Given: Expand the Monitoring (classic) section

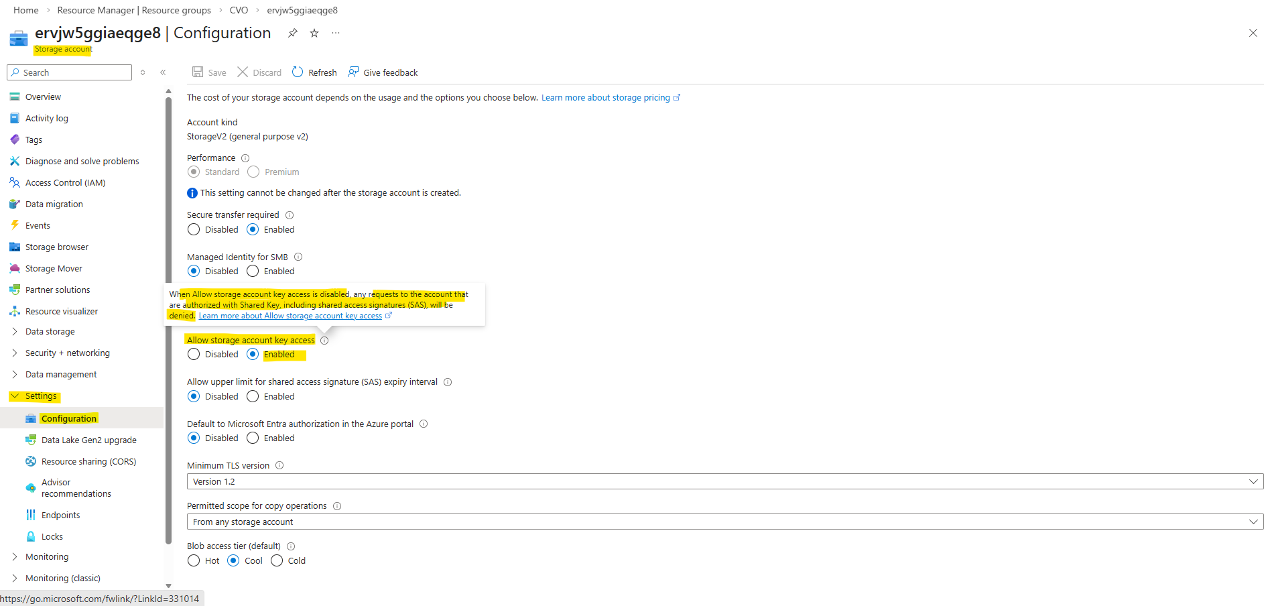Looking at the screenshot, I should tap(15, 578).
